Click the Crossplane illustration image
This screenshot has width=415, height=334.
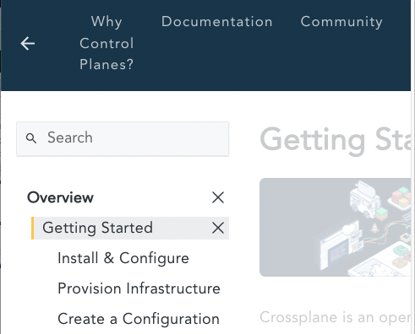(x=335, y=227)
